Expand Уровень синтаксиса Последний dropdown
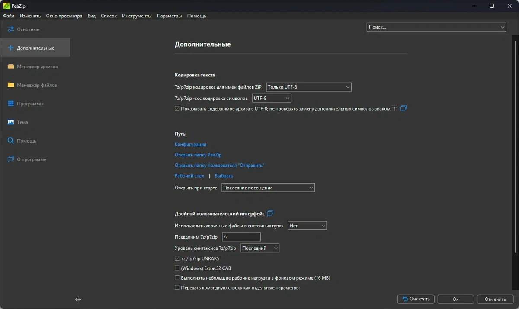 click(260, 248)
